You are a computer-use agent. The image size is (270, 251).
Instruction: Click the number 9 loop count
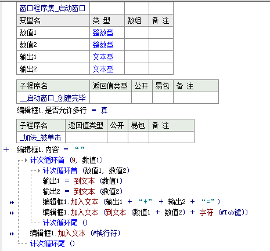point(73,160)
